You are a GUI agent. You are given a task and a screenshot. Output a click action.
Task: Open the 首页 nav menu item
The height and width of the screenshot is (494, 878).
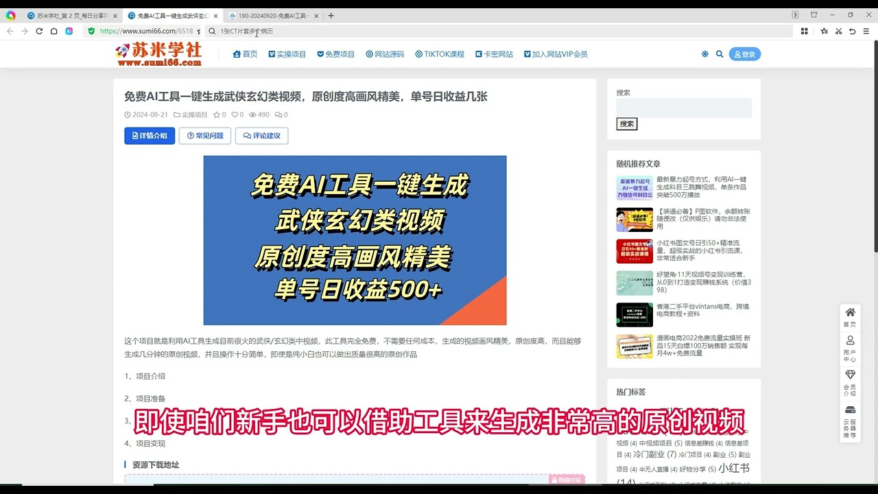(245, 54)
